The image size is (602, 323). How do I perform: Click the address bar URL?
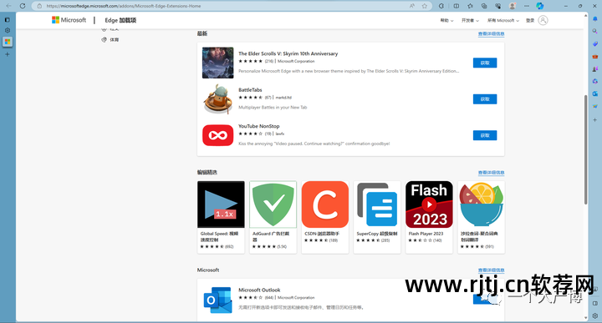point(124,6)
